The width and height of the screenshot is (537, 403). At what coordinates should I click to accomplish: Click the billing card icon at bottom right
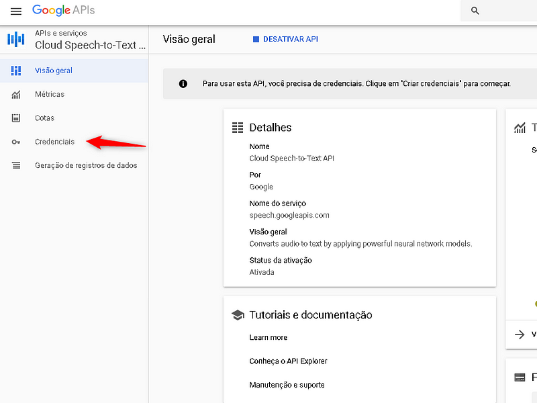520,377
